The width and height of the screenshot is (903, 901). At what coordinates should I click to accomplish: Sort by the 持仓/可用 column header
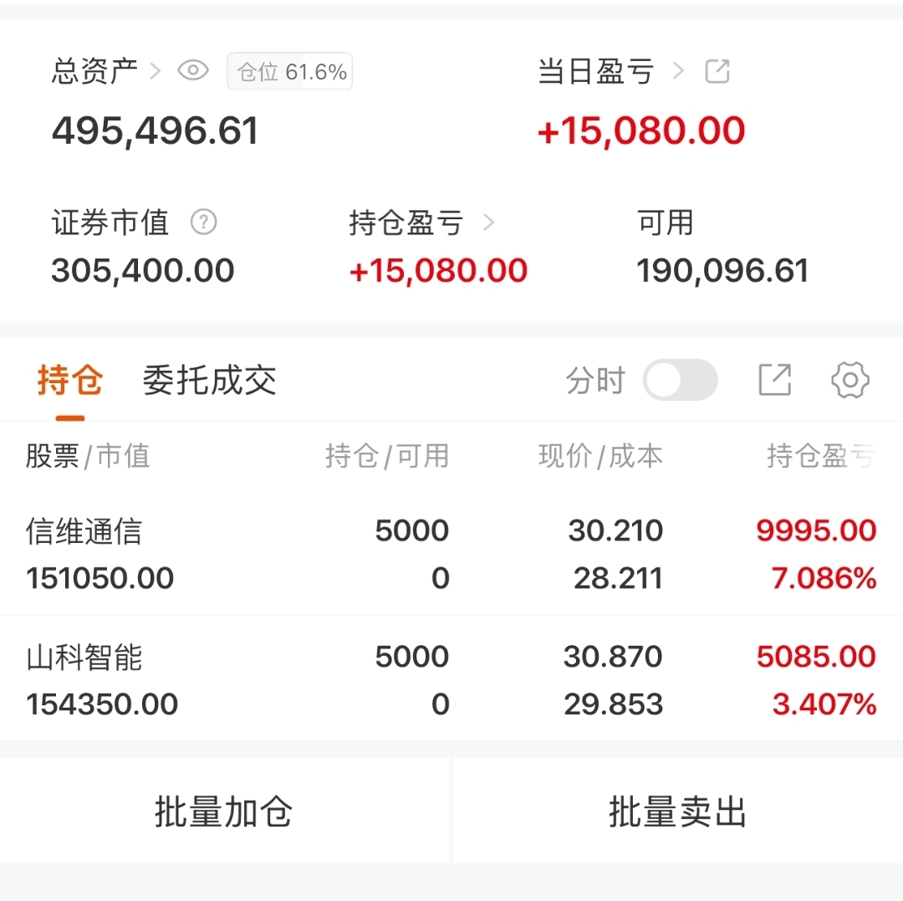coord(387,456)
